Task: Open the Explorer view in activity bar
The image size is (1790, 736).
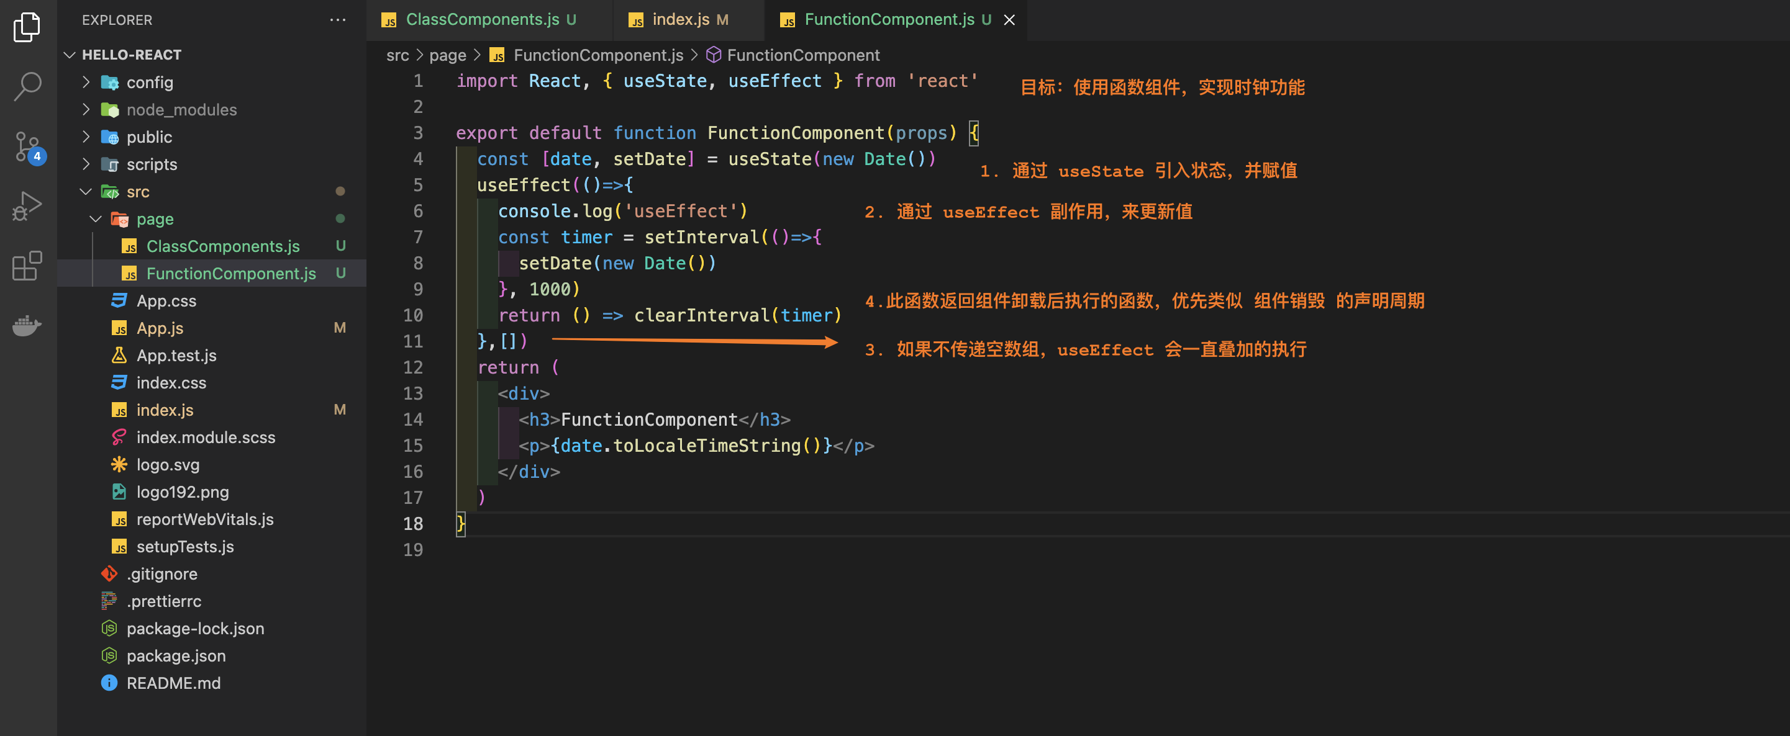Action: pyautogui.click(x=27, y=27)
